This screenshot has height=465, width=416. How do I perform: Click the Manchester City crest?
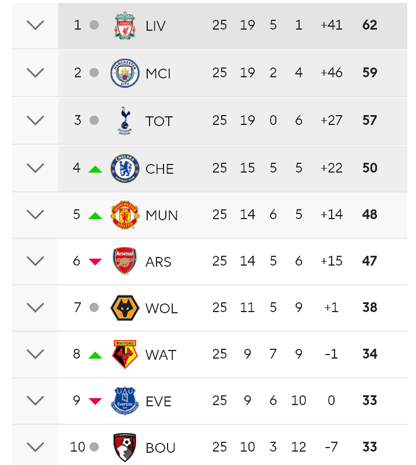coord(125,73)
